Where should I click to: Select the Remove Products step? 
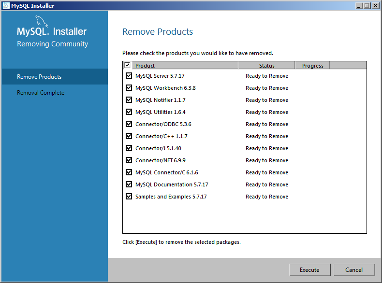point(55,77)
